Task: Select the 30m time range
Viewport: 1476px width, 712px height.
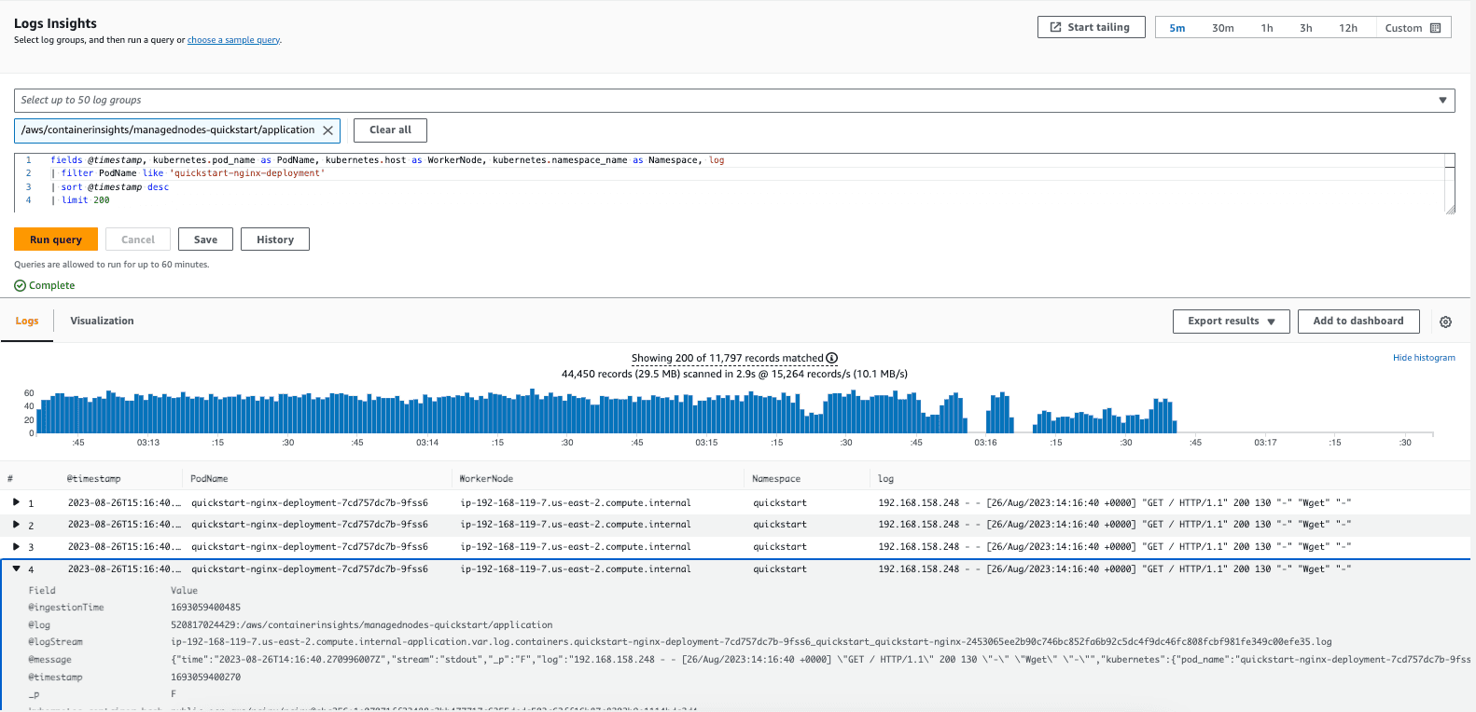Action: [x=1222, y=28]
